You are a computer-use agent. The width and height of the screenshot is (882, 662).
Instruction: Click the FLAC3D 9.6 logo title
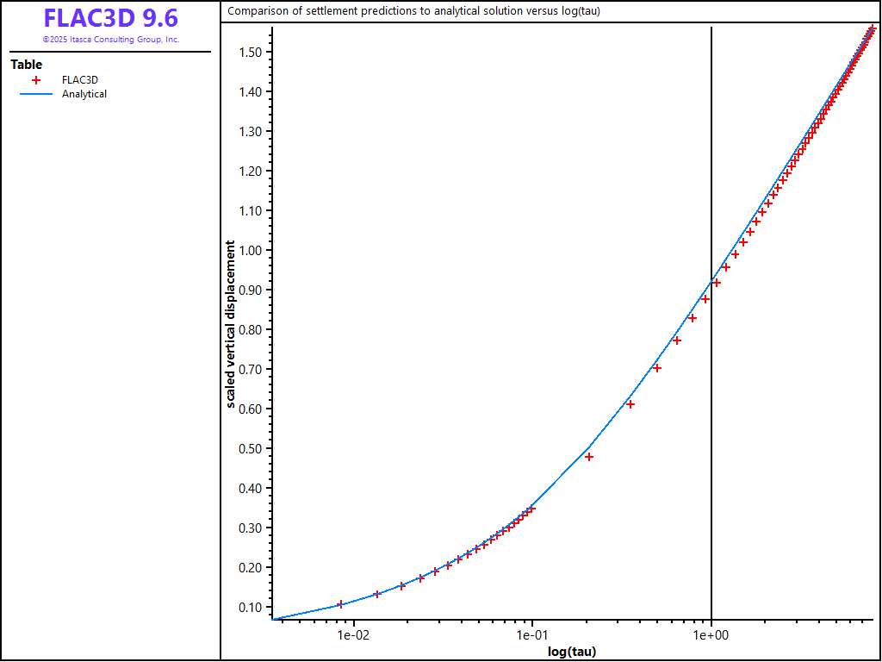coord(110,18)
